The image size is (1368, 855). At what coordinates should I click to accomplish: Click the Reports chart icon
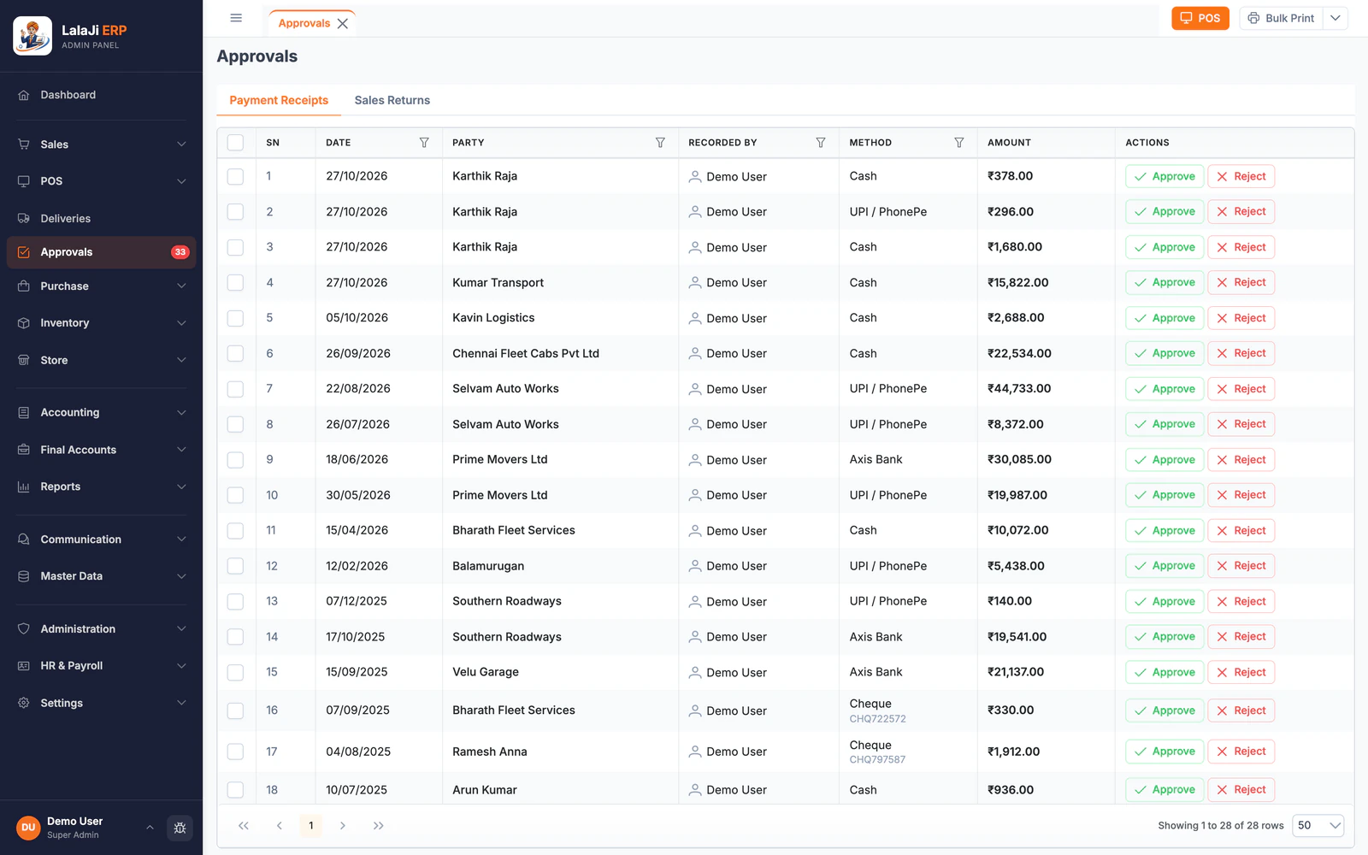(24, 486)
